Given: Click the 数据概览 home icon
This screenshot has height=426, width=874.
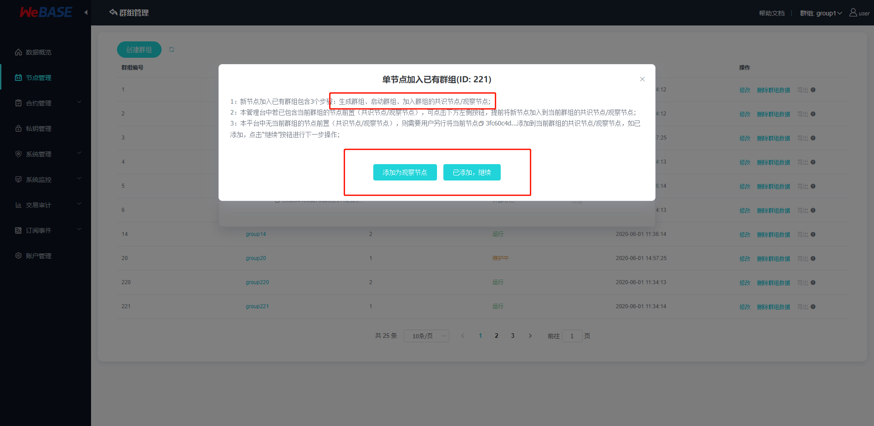Looking at the screenshot, I should 18,52.
